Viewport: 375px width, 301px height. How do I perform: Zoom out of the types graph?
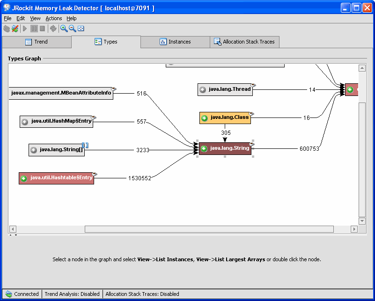coord(73,29)
